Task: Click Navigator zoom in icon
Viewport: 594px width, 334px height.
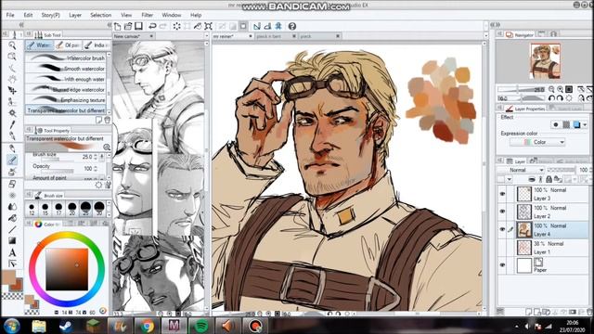Action: coord(560,89)
